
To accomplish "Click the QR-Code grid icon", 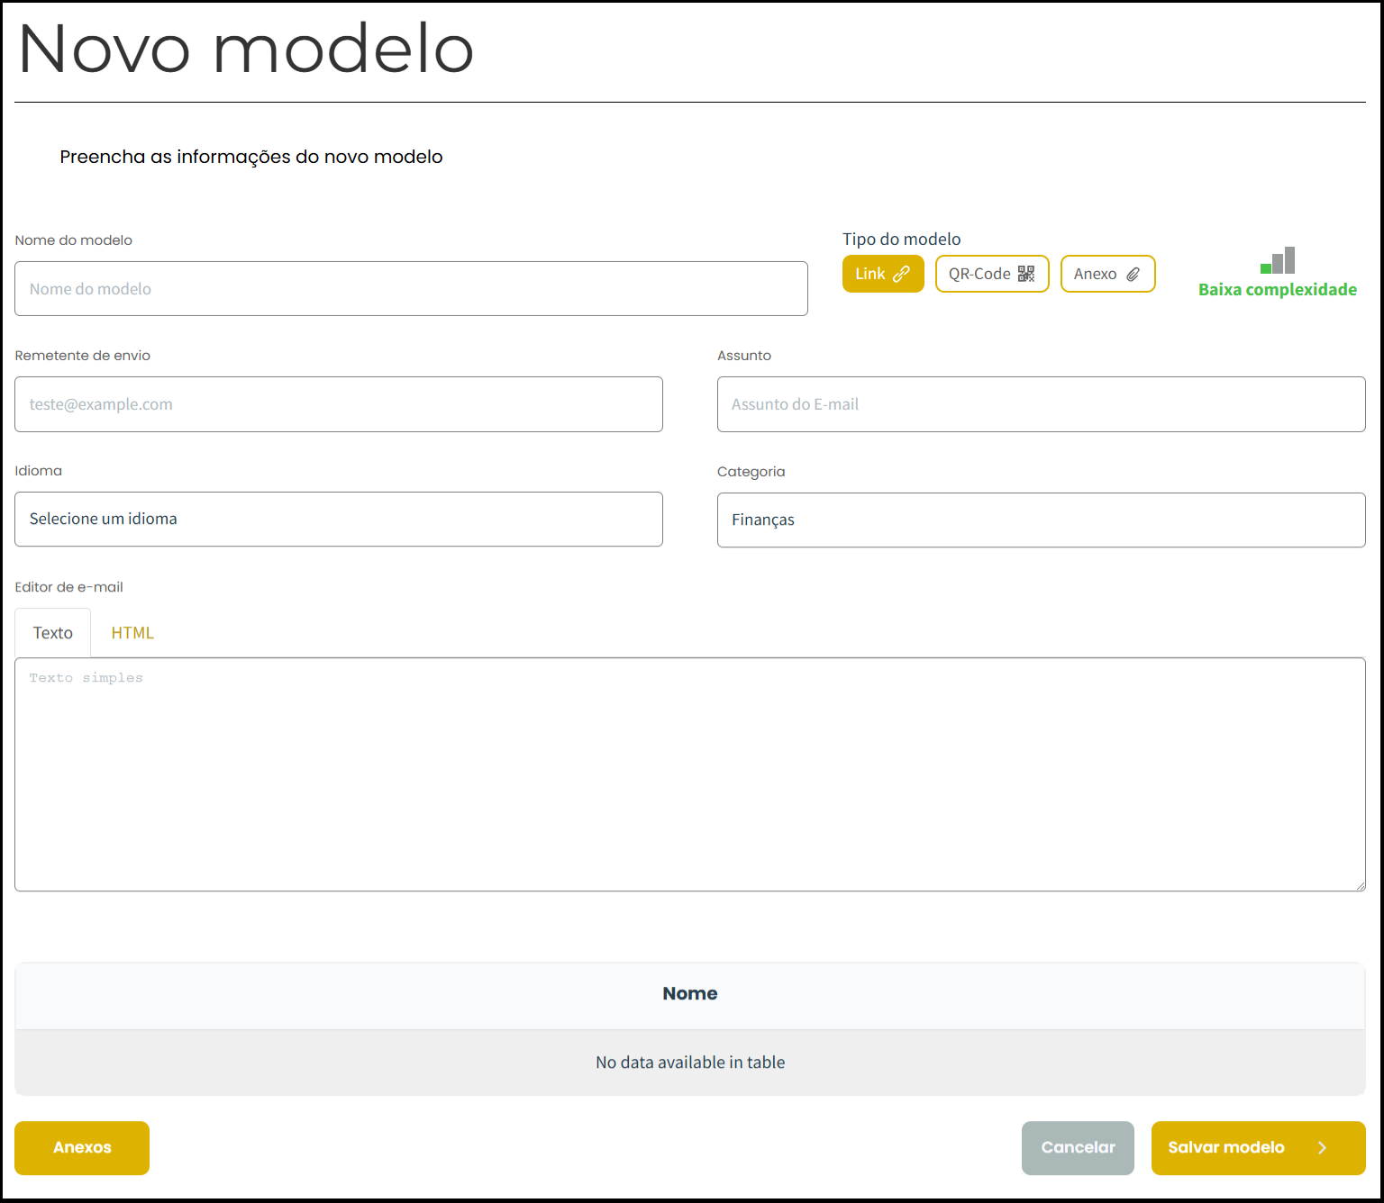I will point(1026,273).
